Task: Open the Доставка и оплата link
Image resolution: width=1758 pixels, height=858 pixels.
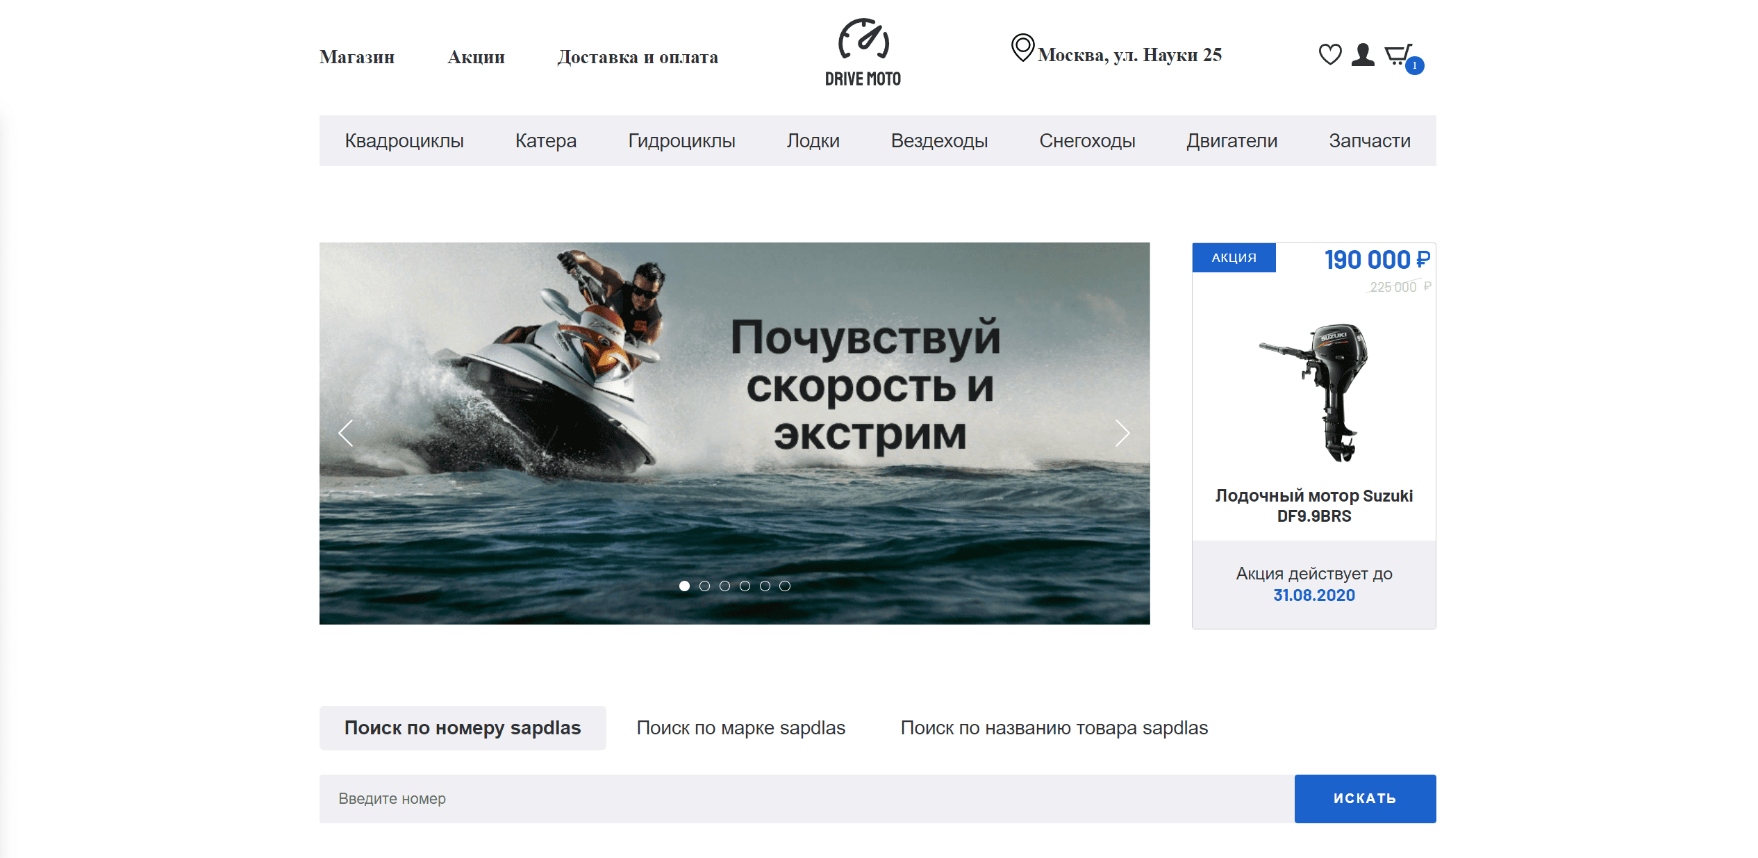Action: (x=637, y=57)
